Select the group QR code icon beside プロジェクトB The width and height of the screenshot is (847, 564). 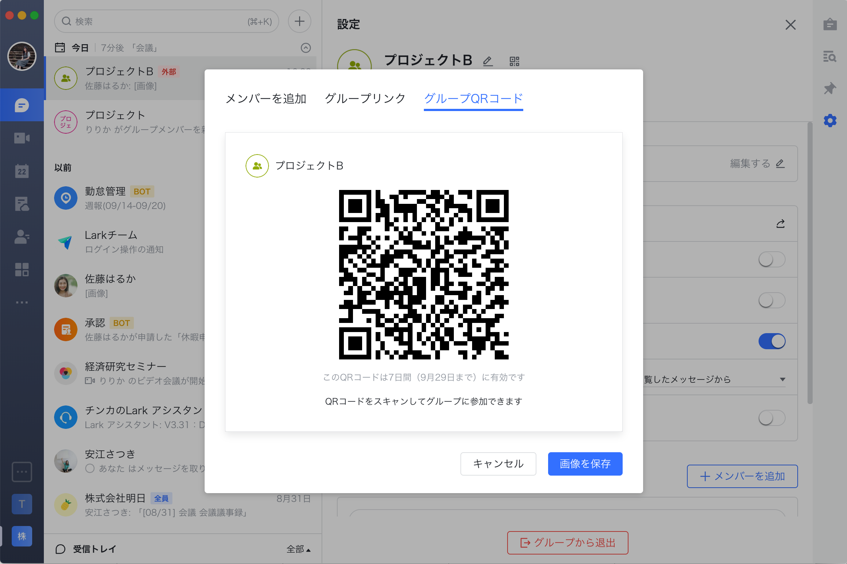[515, 61]
